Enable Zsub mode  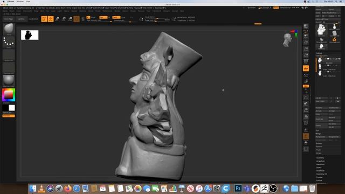[x=123, y=17]
